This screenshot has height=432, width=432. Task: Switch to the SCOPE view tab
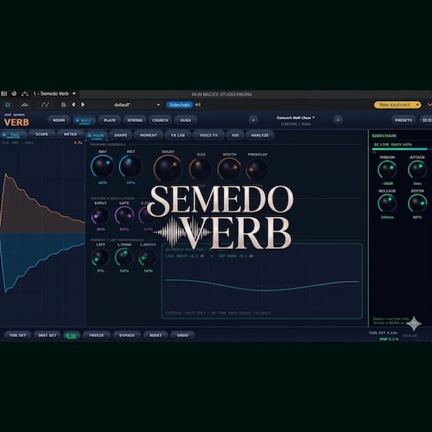tap(41, 135)
